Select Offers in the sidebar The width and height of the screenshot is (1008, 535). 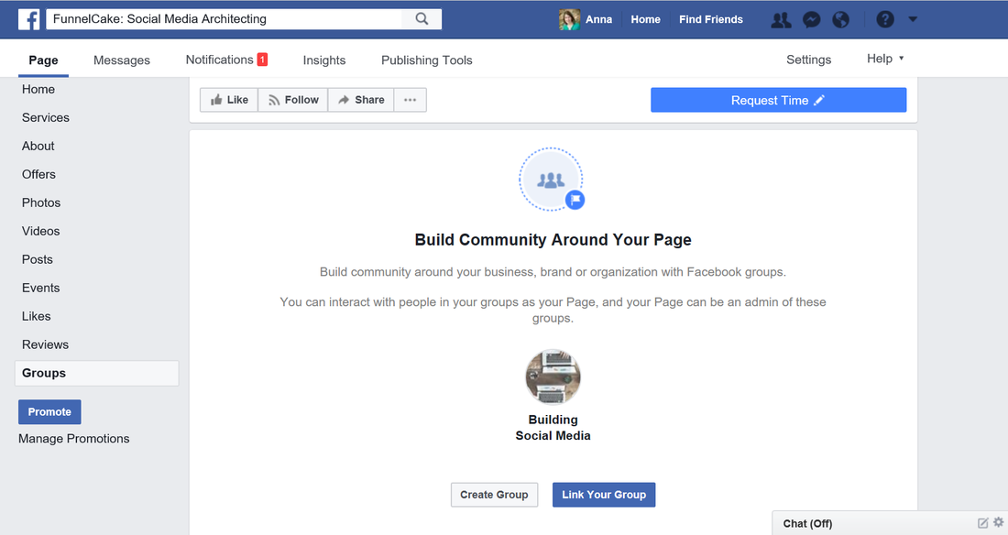click(x=39, y=174)
